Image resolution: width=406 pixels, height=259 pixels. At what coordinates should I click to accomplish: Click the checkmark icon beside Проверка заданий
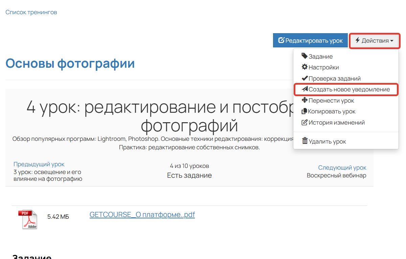click(304, 78)
